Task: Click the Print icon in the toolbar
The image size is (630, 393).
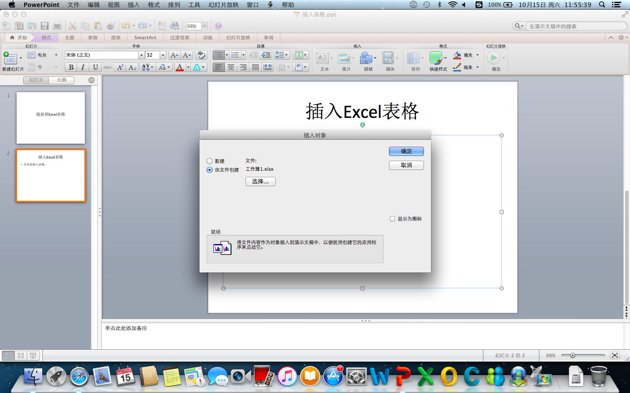Action: [57, 26]
